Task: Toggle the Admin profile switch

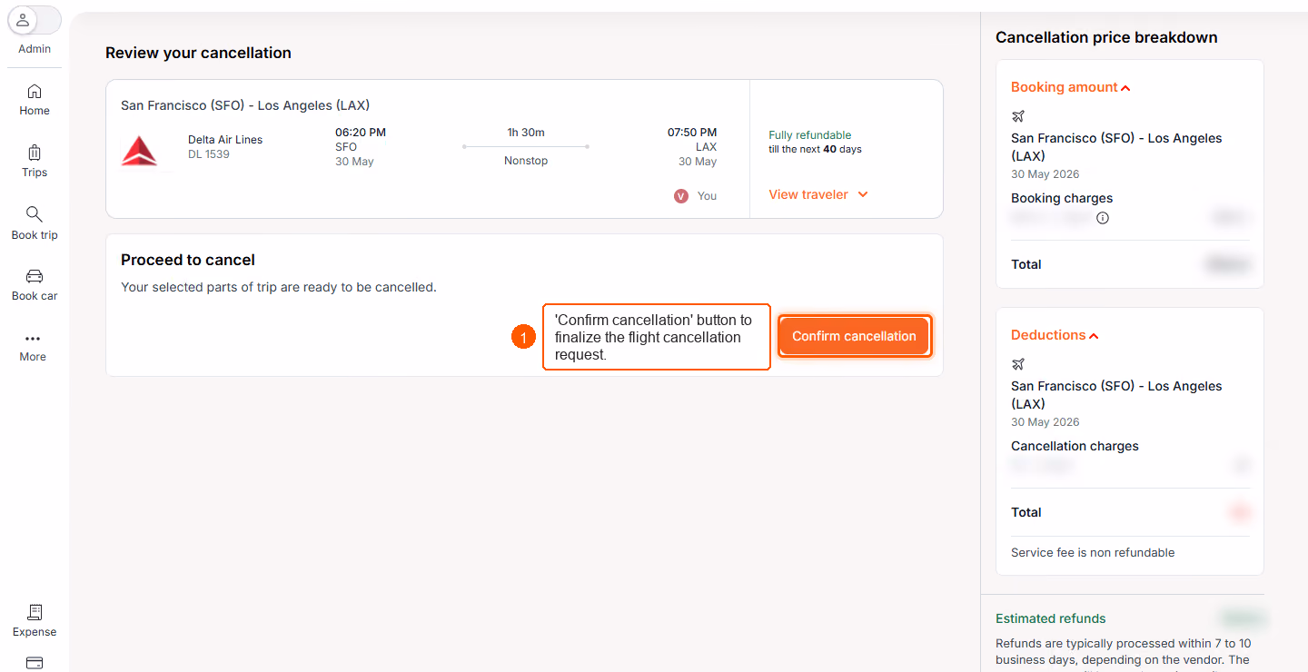Action: (35, 20)
